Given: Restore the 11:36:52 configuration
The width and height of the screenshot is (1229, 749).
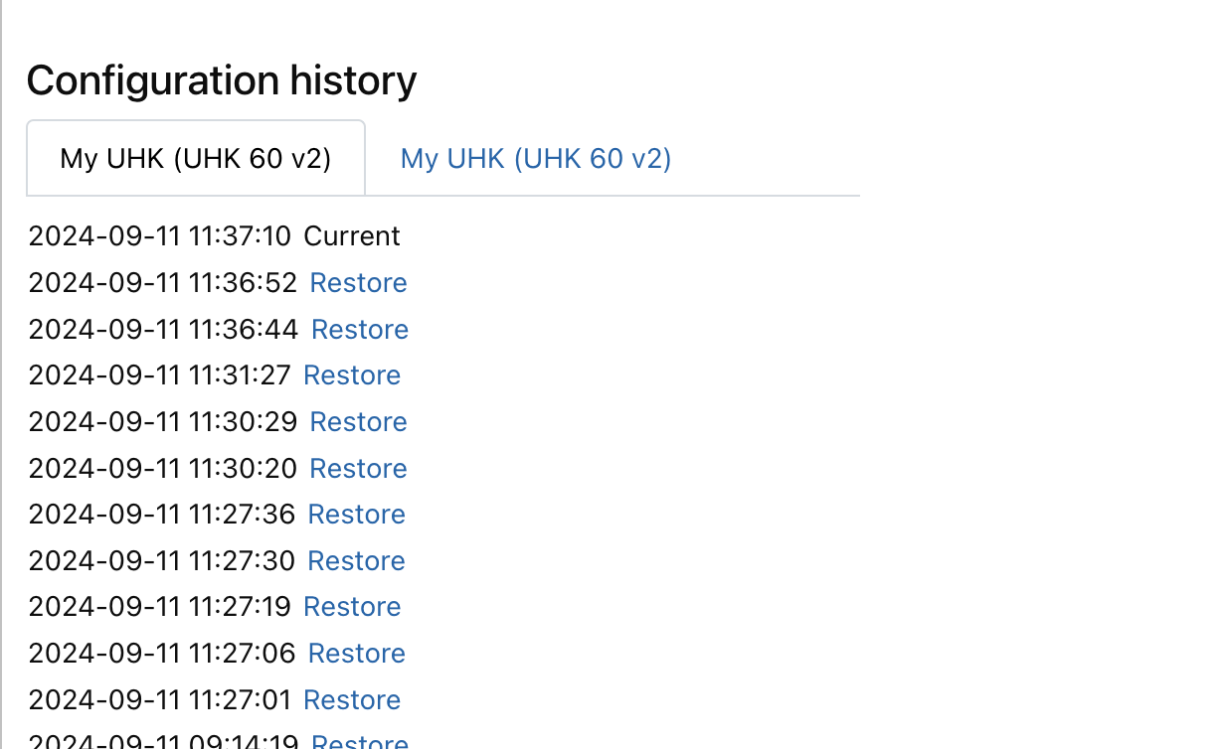Looking at the screenshot, I should click(x=358, y=283).
